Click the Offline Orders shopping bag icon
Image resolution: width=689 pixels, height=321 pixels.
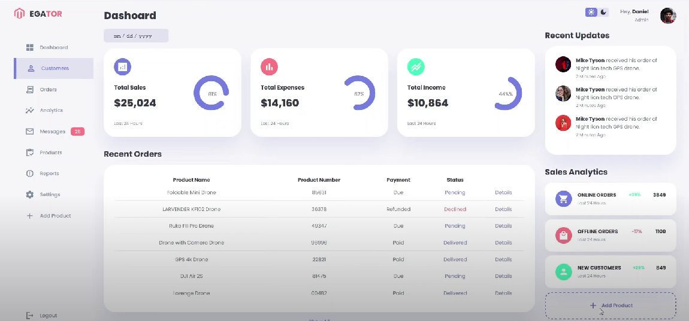[564, 236]
